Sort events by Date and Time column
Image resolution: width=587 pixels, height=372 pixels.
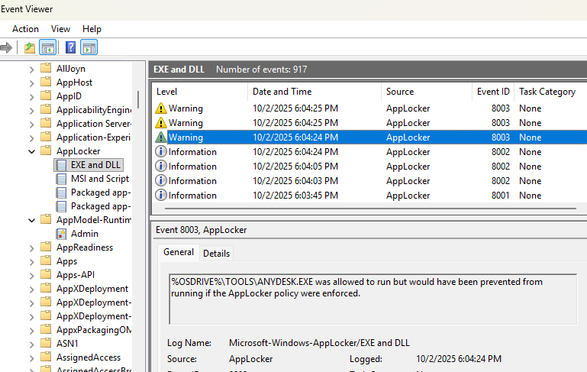282,92
